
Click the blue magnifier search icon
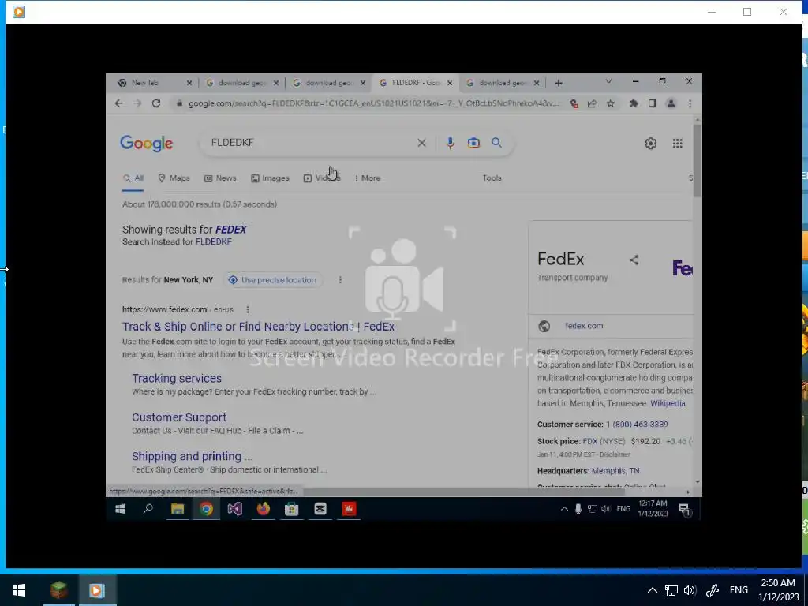[496, 143]
